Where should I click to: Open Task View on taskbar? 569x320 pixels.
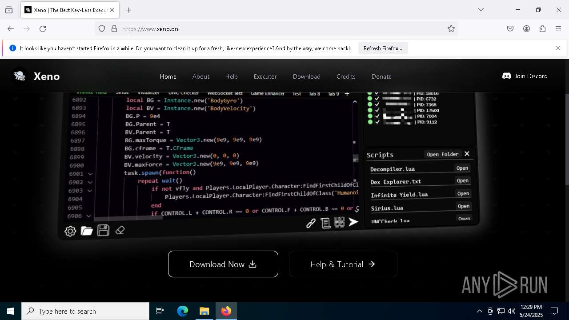tap(160, 311)
